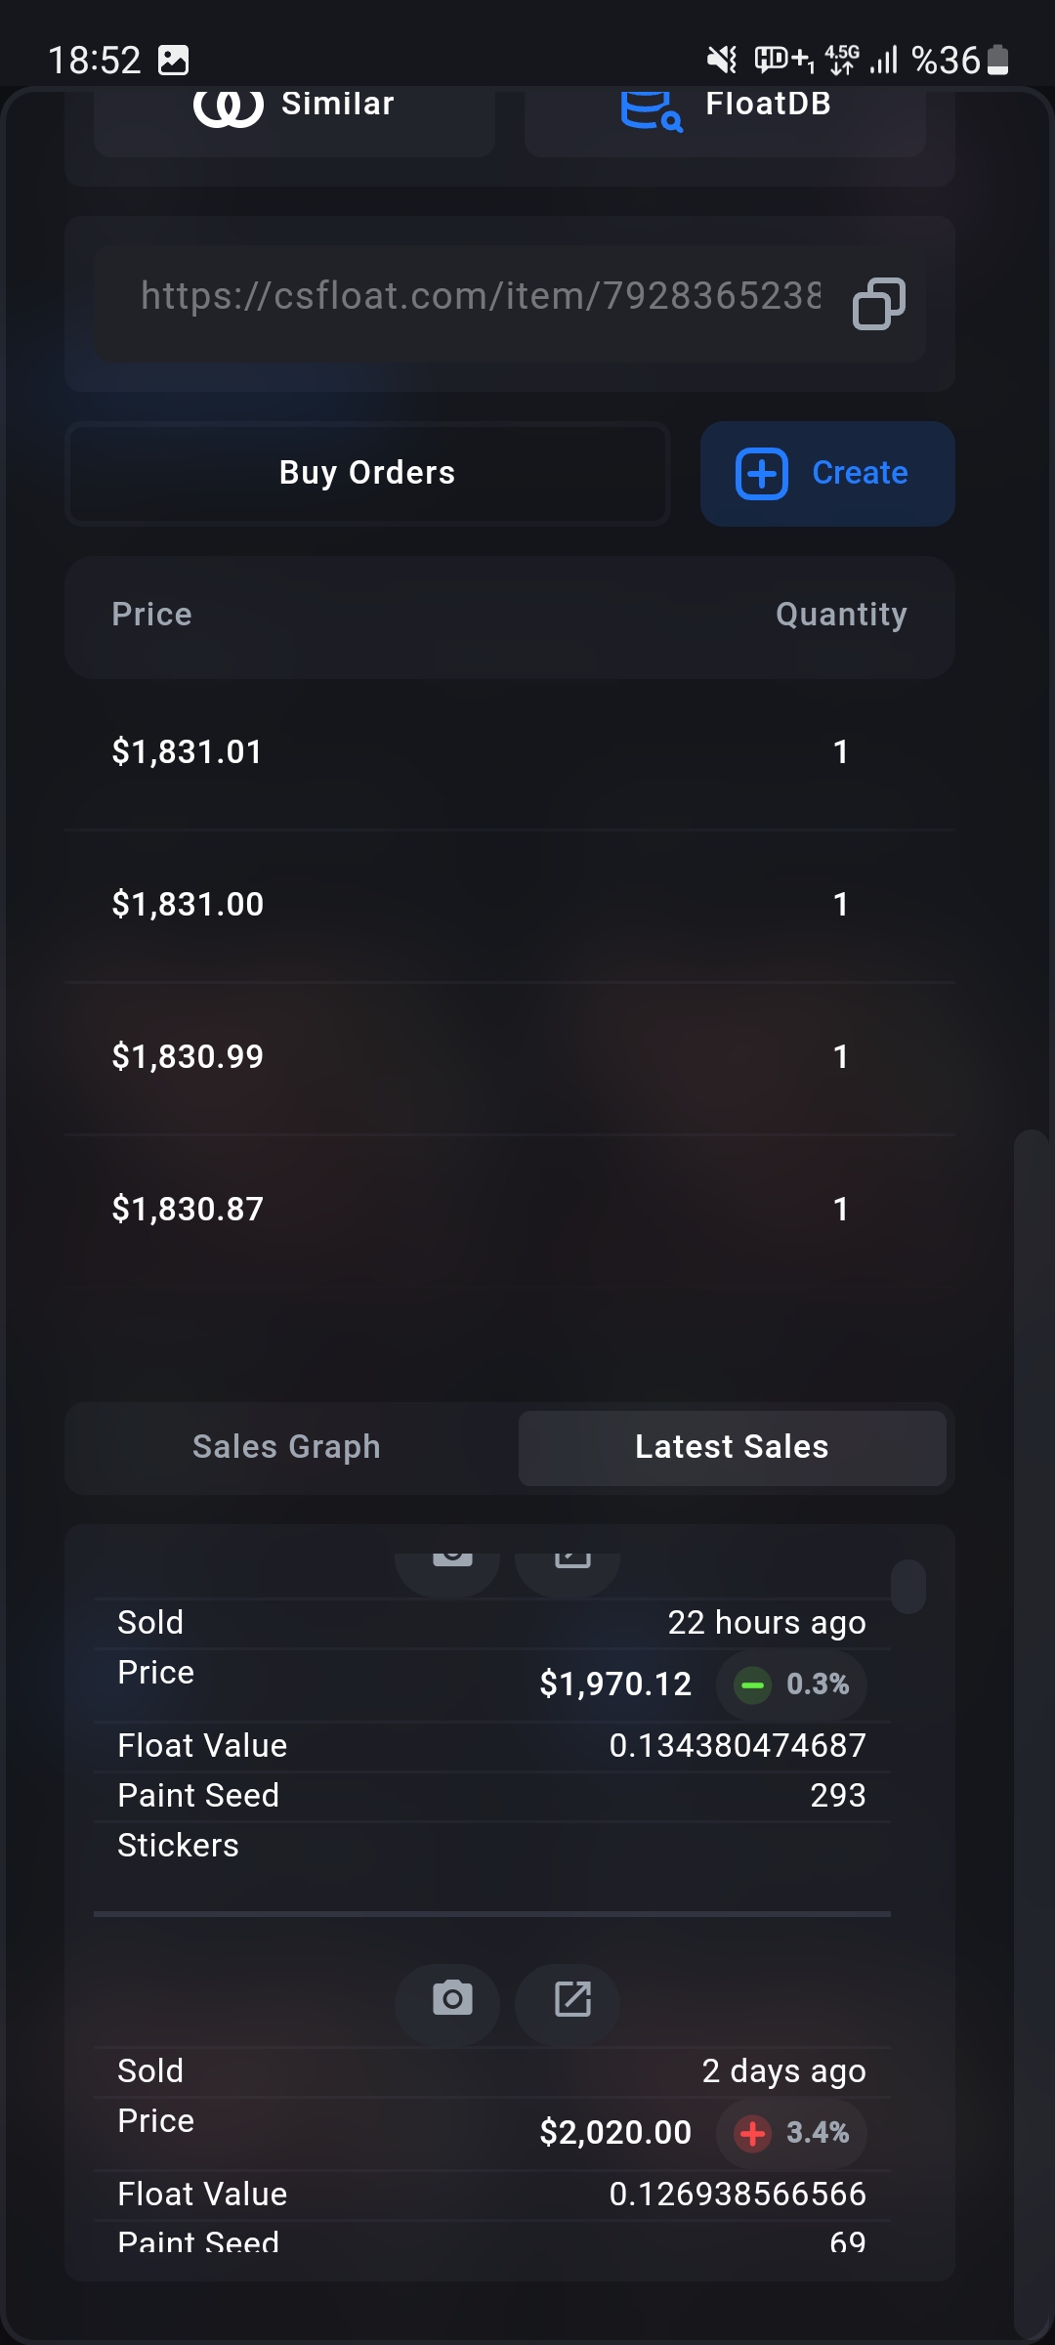Click the Latest Sales list scrollbar thumb
The image size is (1055, 2345).
tap(908, 1587)
